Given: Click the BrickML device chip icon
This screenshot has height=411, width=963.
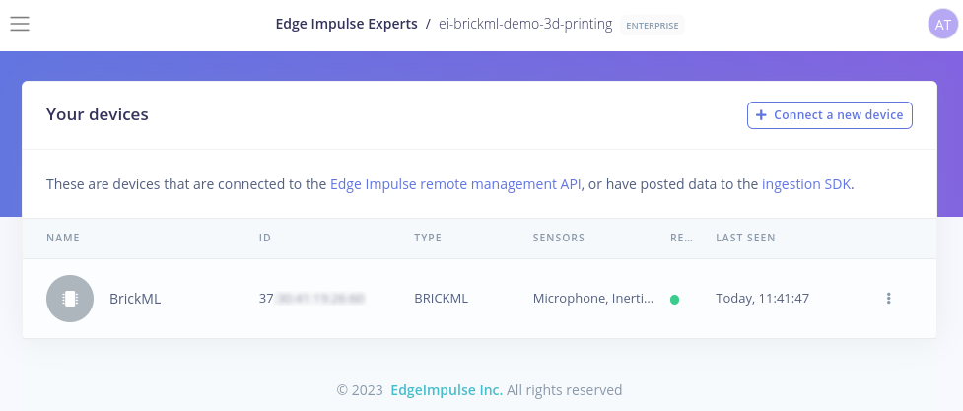Looking at the screenshot, I should tap(70, 299).
